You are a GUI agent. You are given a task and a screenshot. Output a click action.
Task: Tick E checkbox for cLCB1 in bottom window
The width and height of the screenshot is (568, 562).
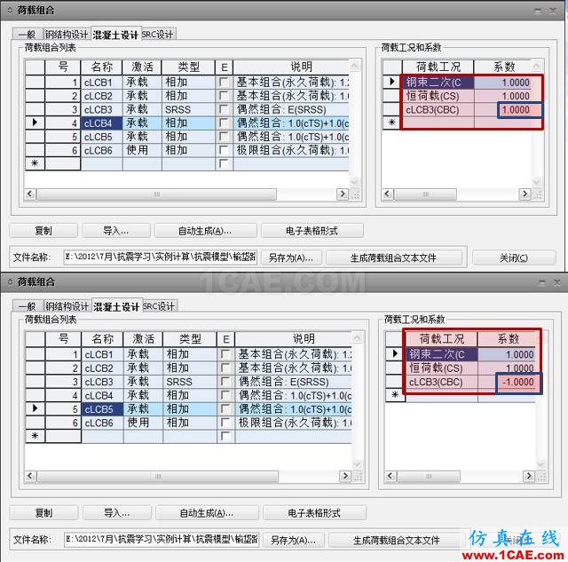pos(225,354)
